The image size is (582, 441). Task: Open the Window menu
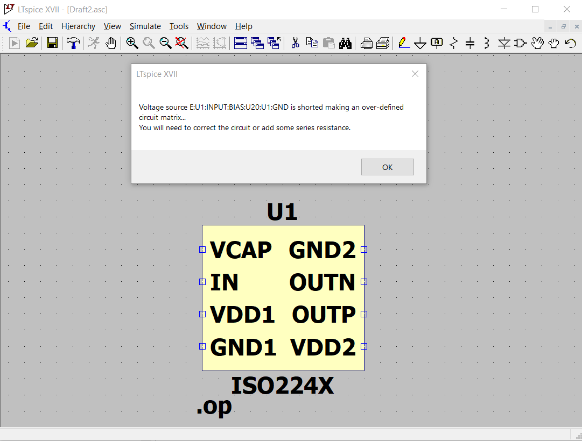(x=212, y=26)
